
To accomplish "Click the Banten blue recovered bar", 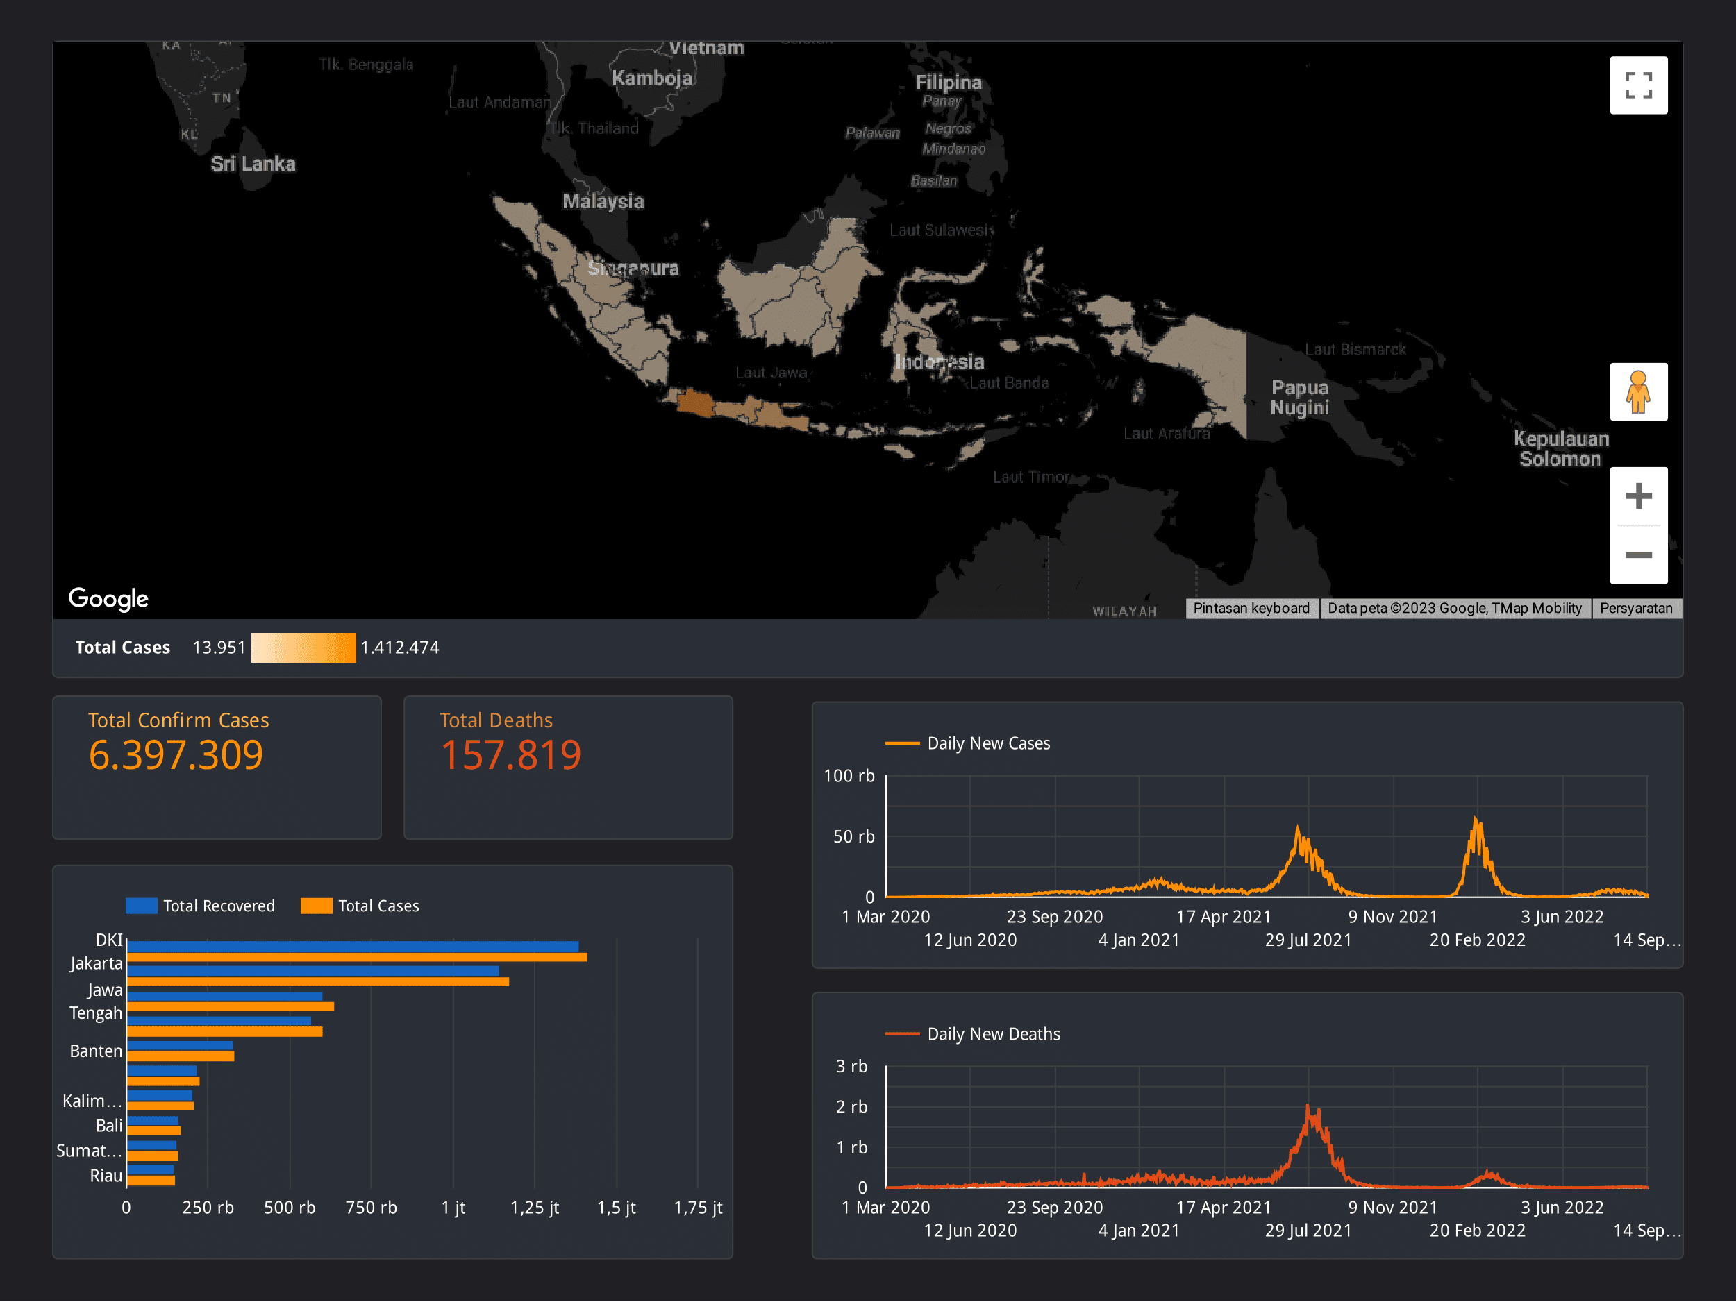I will coord(180,1047).
